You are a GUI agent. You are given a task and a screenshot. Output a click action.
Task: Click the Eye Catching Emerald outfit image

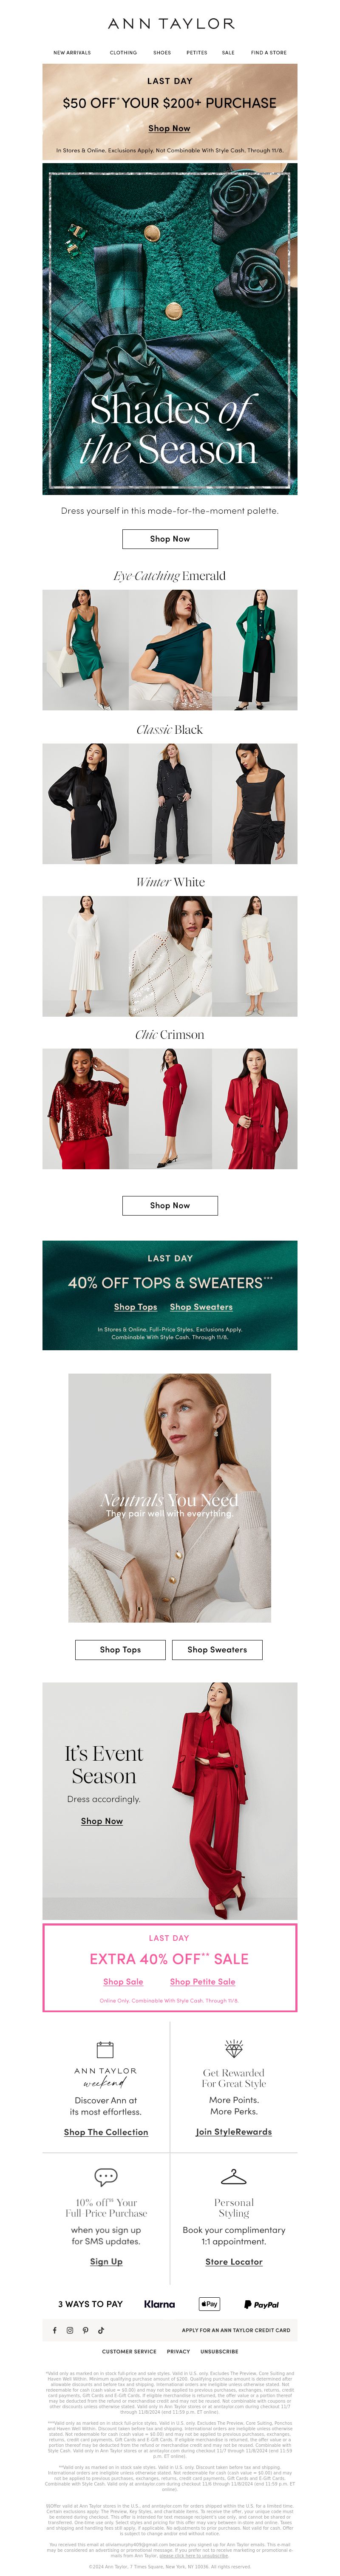tap(170, 650)
